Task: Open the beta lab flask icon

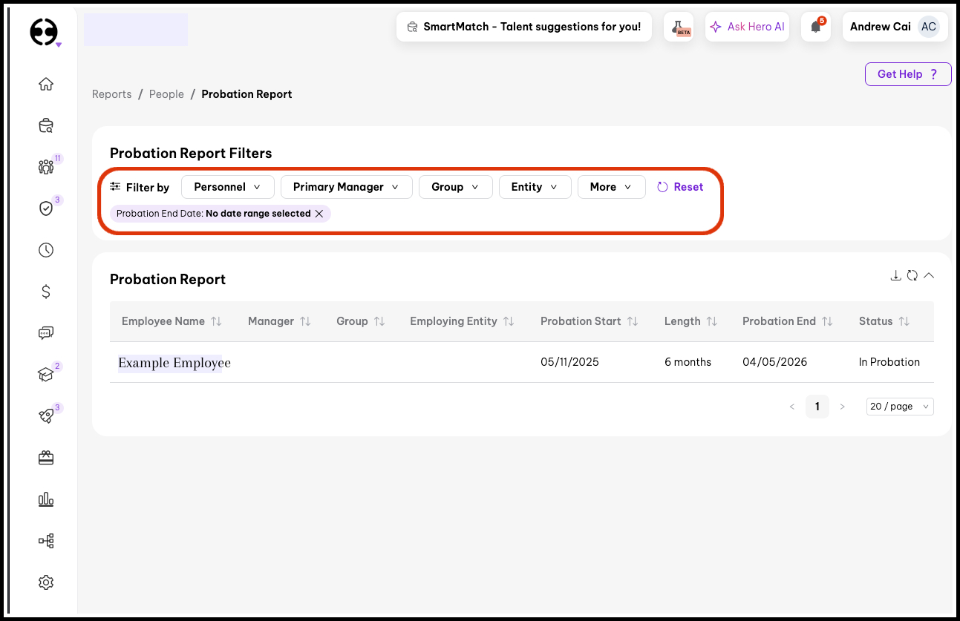Action: point(678,27)
